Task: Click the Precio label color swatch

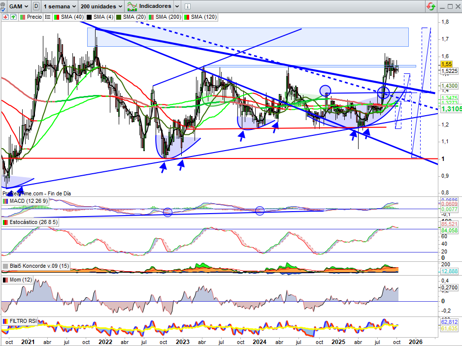Action: [x=22, y=17]
